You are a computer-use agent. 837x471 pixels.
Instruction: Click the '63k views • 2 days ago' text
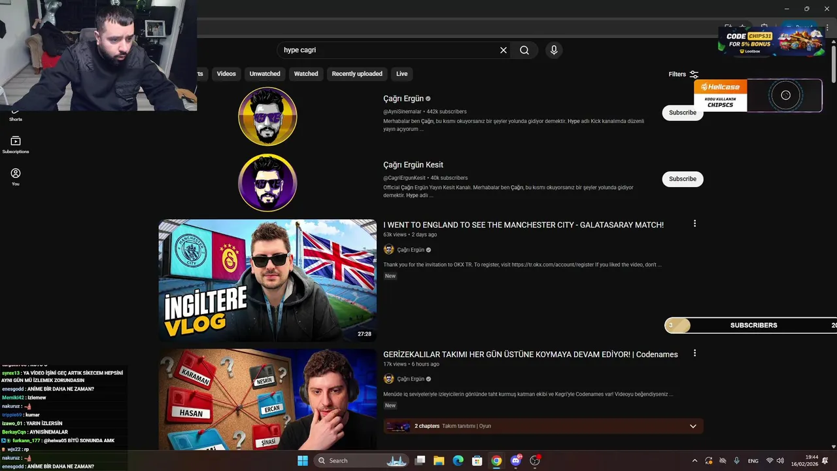point(410,234)
